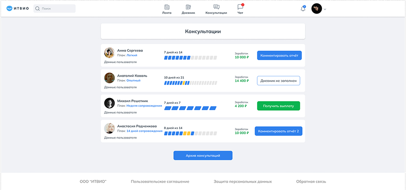
Task: Open the Дневник diary icon
Action: coord(188,7)
